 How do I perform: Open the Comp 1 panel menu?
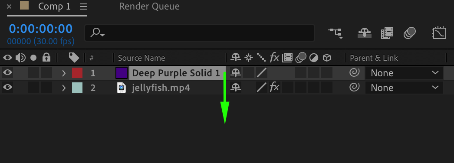83,7
